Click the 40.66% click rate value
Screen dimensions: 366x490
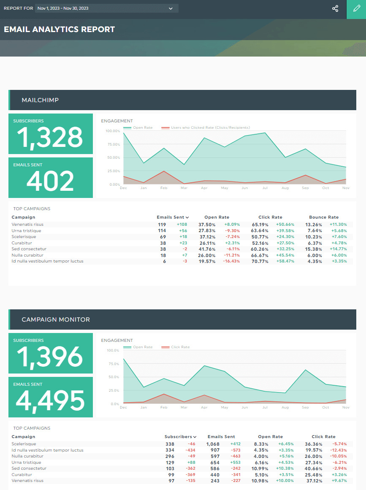314,468
